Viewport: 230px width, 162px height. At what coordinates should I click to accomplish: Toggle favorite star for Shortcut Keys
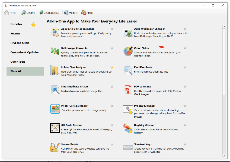(185, 144)
